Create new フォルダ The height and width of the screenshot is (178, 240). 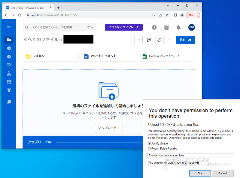click(50, 56)
